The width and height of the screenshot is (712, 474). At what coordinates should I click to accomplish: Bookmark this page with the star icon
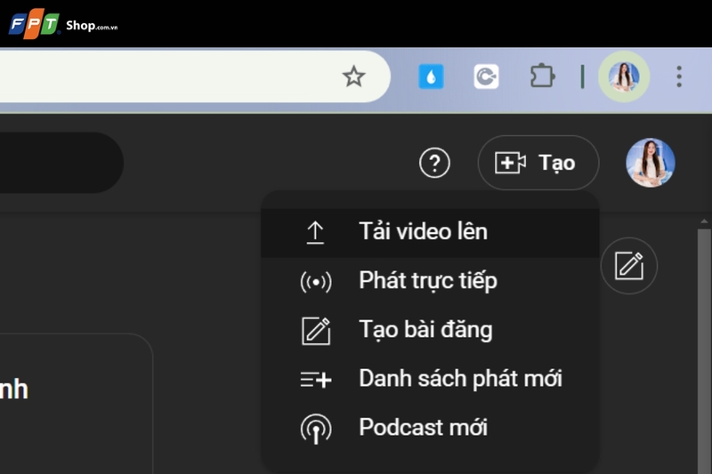[353, 76]
